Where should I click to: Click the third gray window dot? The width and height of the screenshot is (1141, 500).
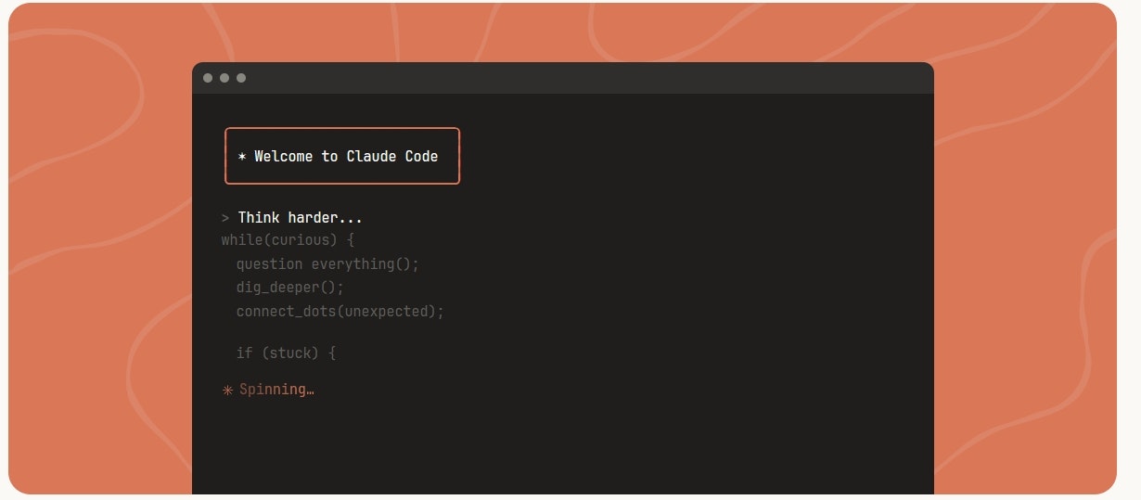(x=241, y=78)
